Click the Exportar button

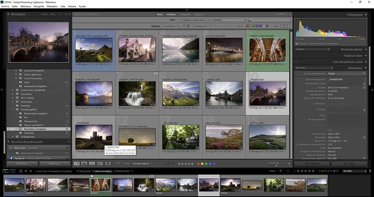pyautogui.click(x=55, y=163)
